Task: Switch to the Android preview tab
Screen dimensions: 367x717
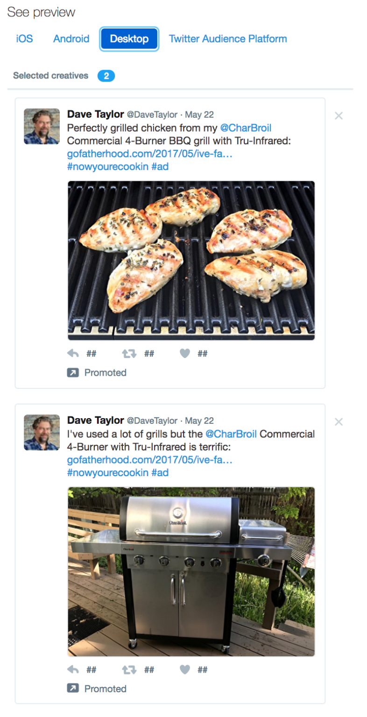Action: [x=71, y=39]
